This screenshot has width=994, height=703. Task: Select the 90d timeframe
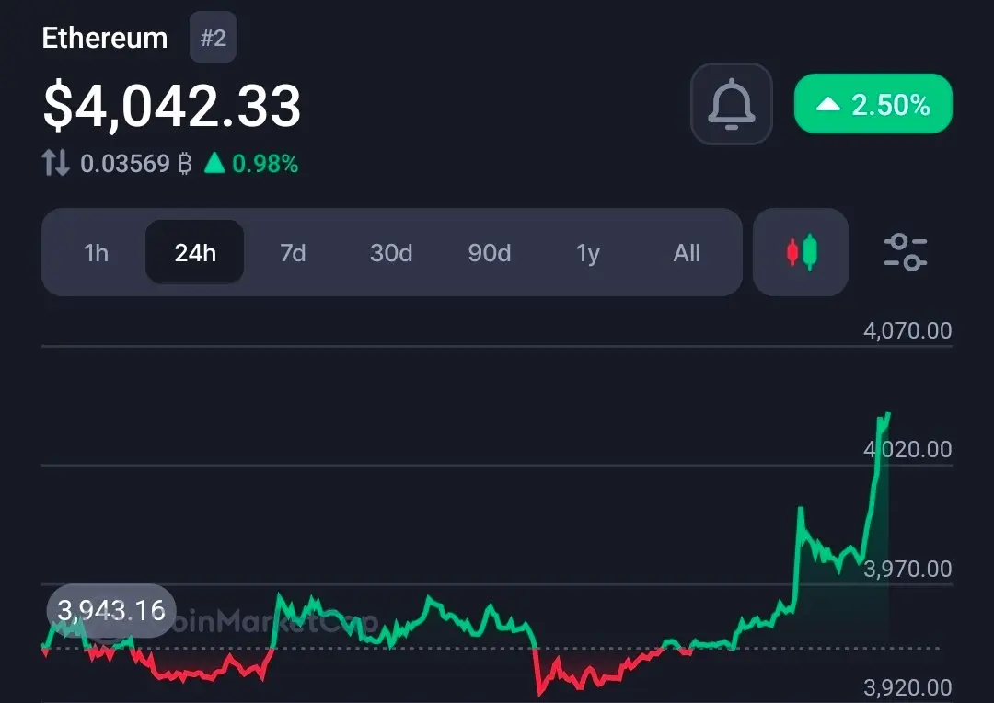(490, 253)
